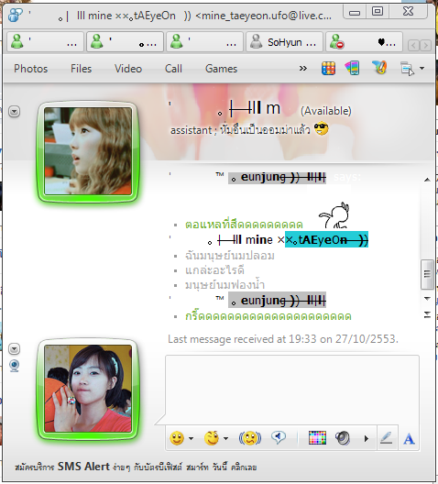
Task: Switch to the second green contact tab
Action: (x=125, y=41)
